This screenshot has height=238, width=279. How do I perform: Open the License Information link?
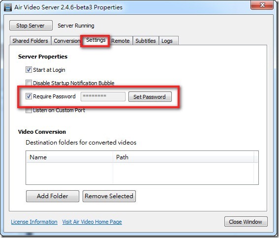click(34, 222)
